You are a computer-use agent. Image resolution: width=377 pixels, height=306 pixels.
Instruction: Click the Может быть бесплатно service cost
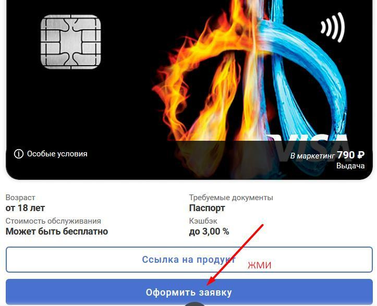(57, 231)
